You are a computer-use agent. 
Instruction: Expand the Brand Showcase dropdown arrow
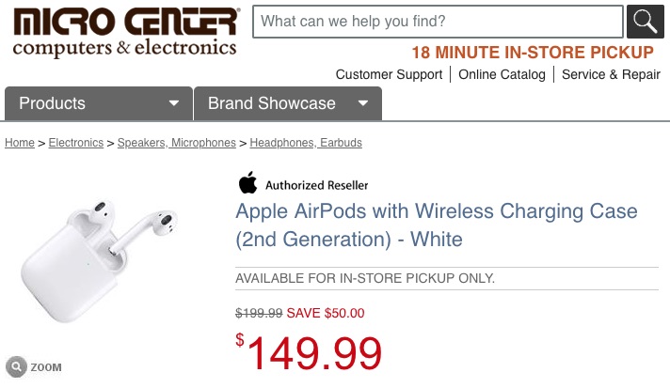[x=363, y=103]
